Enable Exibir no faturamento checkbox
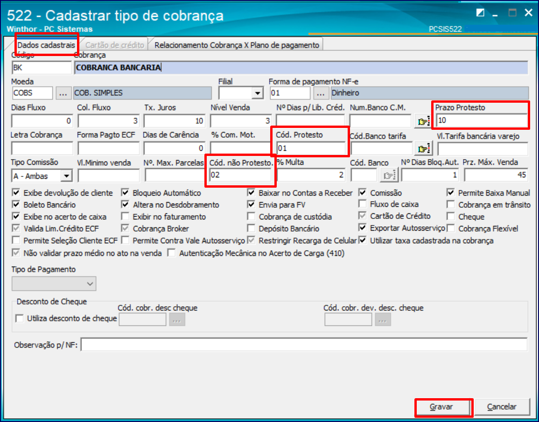The height and width of the screenshot is (422, 539). [126, 216]
